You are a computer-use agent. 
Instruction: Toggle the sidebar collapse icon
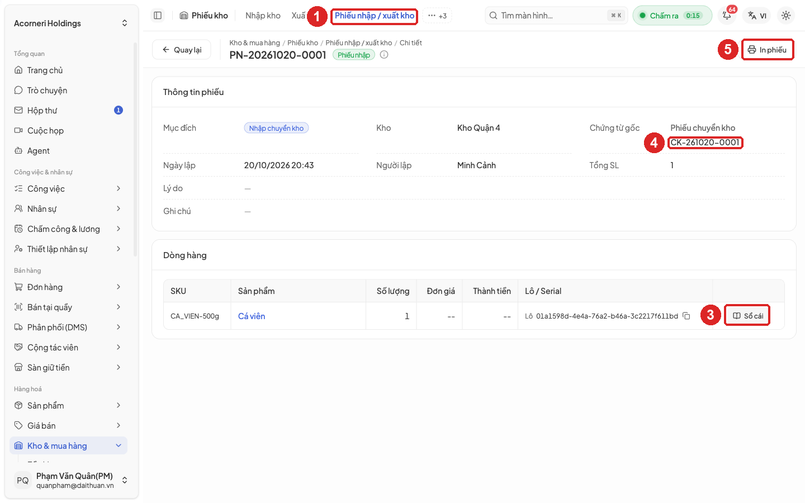point(158,16)
